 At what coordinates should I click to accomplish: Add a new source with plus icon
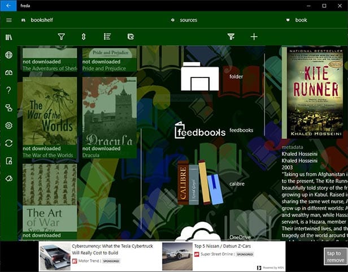click(x=254, y=37)
